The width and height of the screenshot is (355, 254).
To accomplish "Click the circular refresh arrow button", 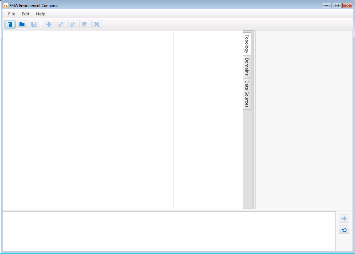I will (344, 230).
